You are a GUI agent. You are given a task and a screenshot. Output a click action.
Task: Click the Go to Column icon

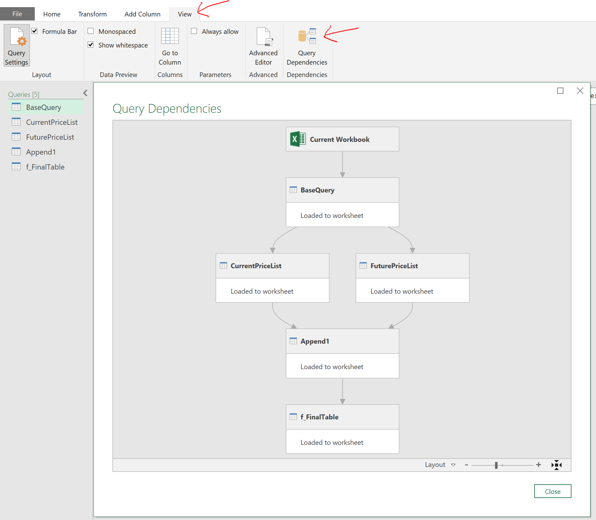170,36
